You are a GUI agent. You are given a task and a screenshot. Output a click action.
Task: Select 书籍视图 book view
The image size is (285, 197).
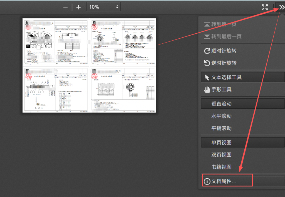pos(243,167)
